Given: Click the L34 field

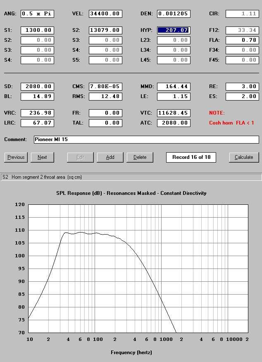Looking at the screenshot, I should click(174, 50).
